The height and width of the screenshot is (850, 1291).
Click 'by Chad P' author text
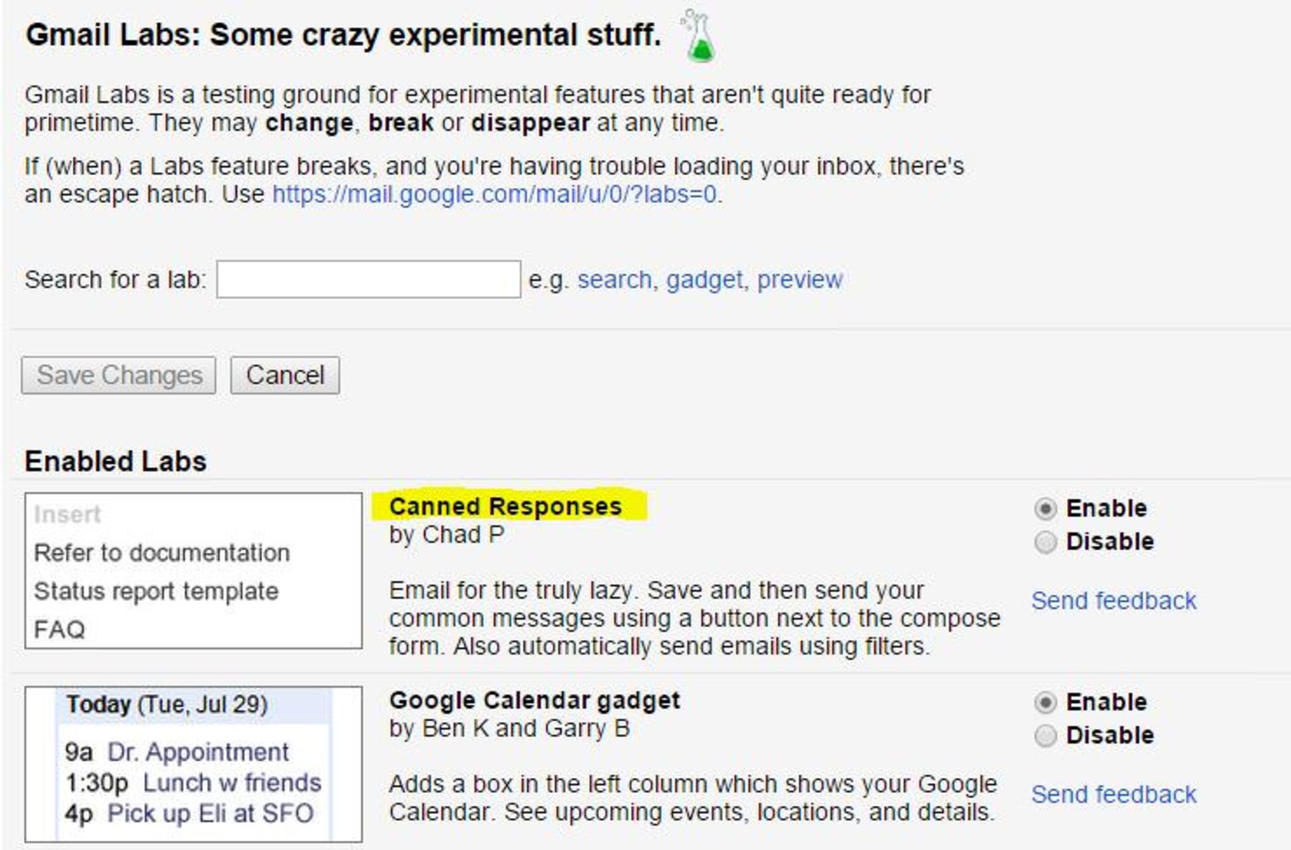pos(446,535)
